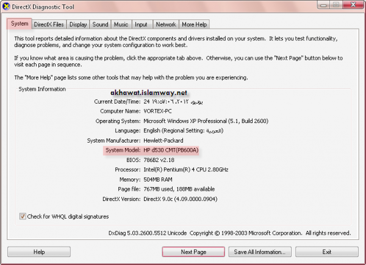Open the DirectX Files tab
Image resolution: width=366 pixels, height=265 pixels.
(x=49, y=24)
